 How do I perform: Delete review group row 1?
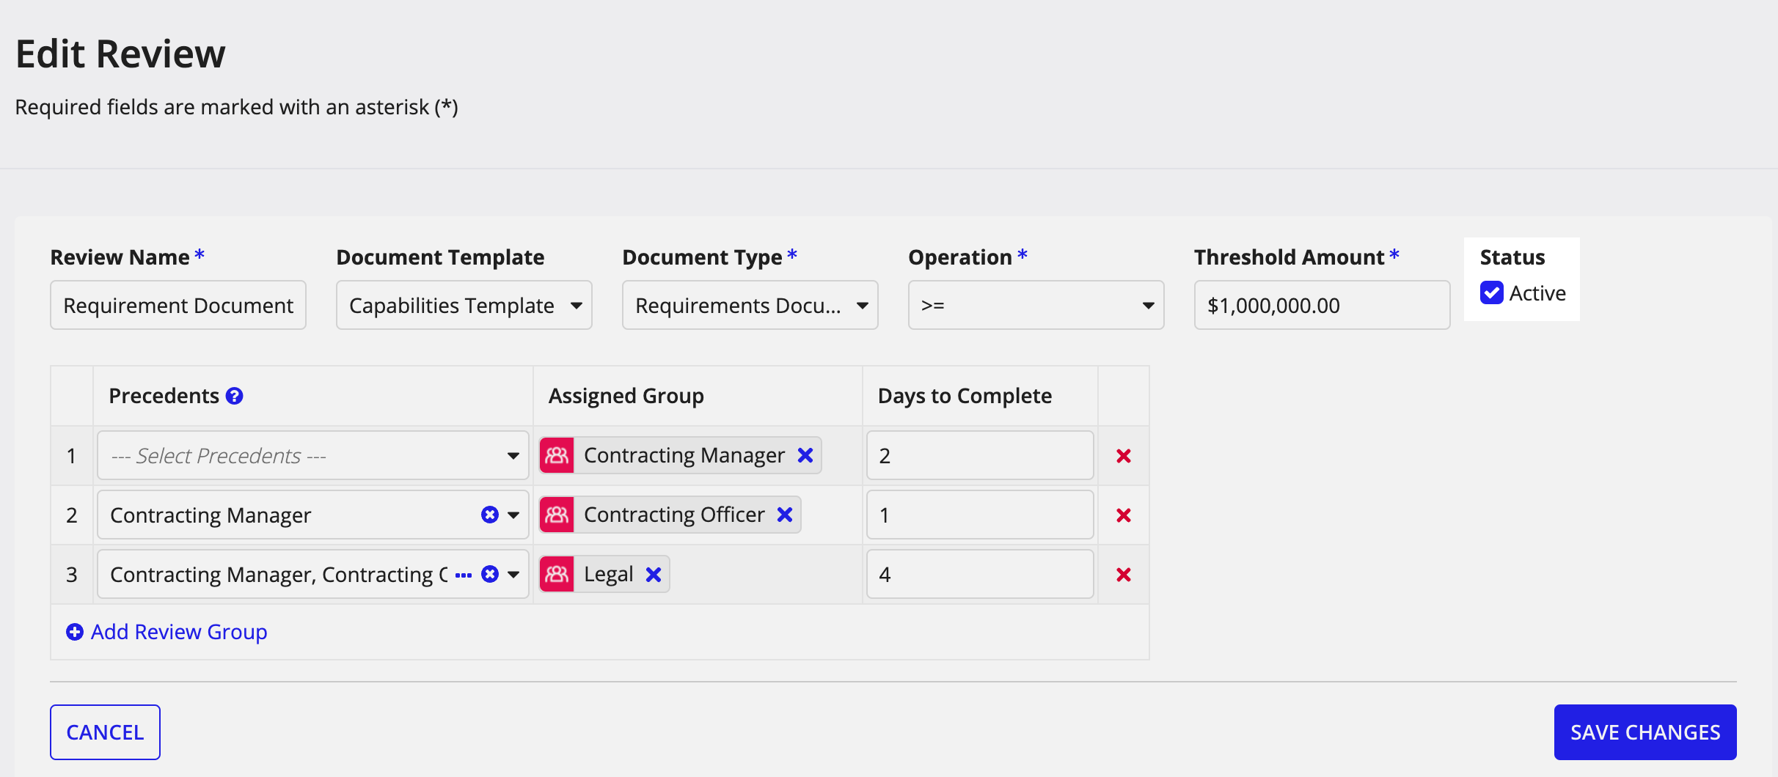1123,456
